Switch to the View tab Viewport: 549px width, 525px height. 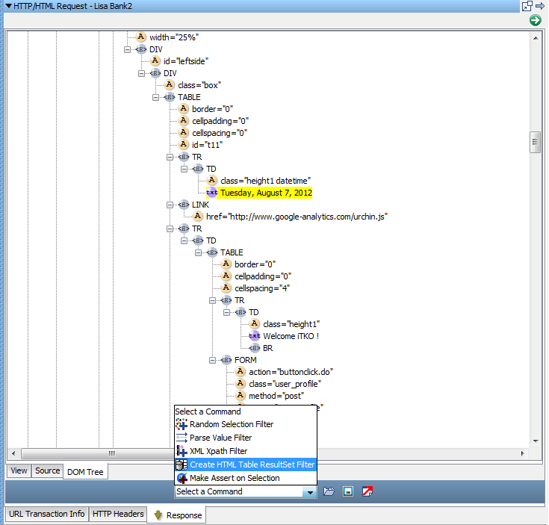click(x=19, y=470)
